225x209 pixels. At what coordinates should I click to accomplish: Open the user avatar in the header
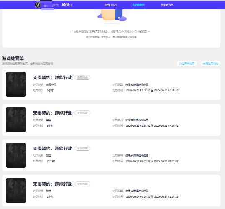point(38,5)
